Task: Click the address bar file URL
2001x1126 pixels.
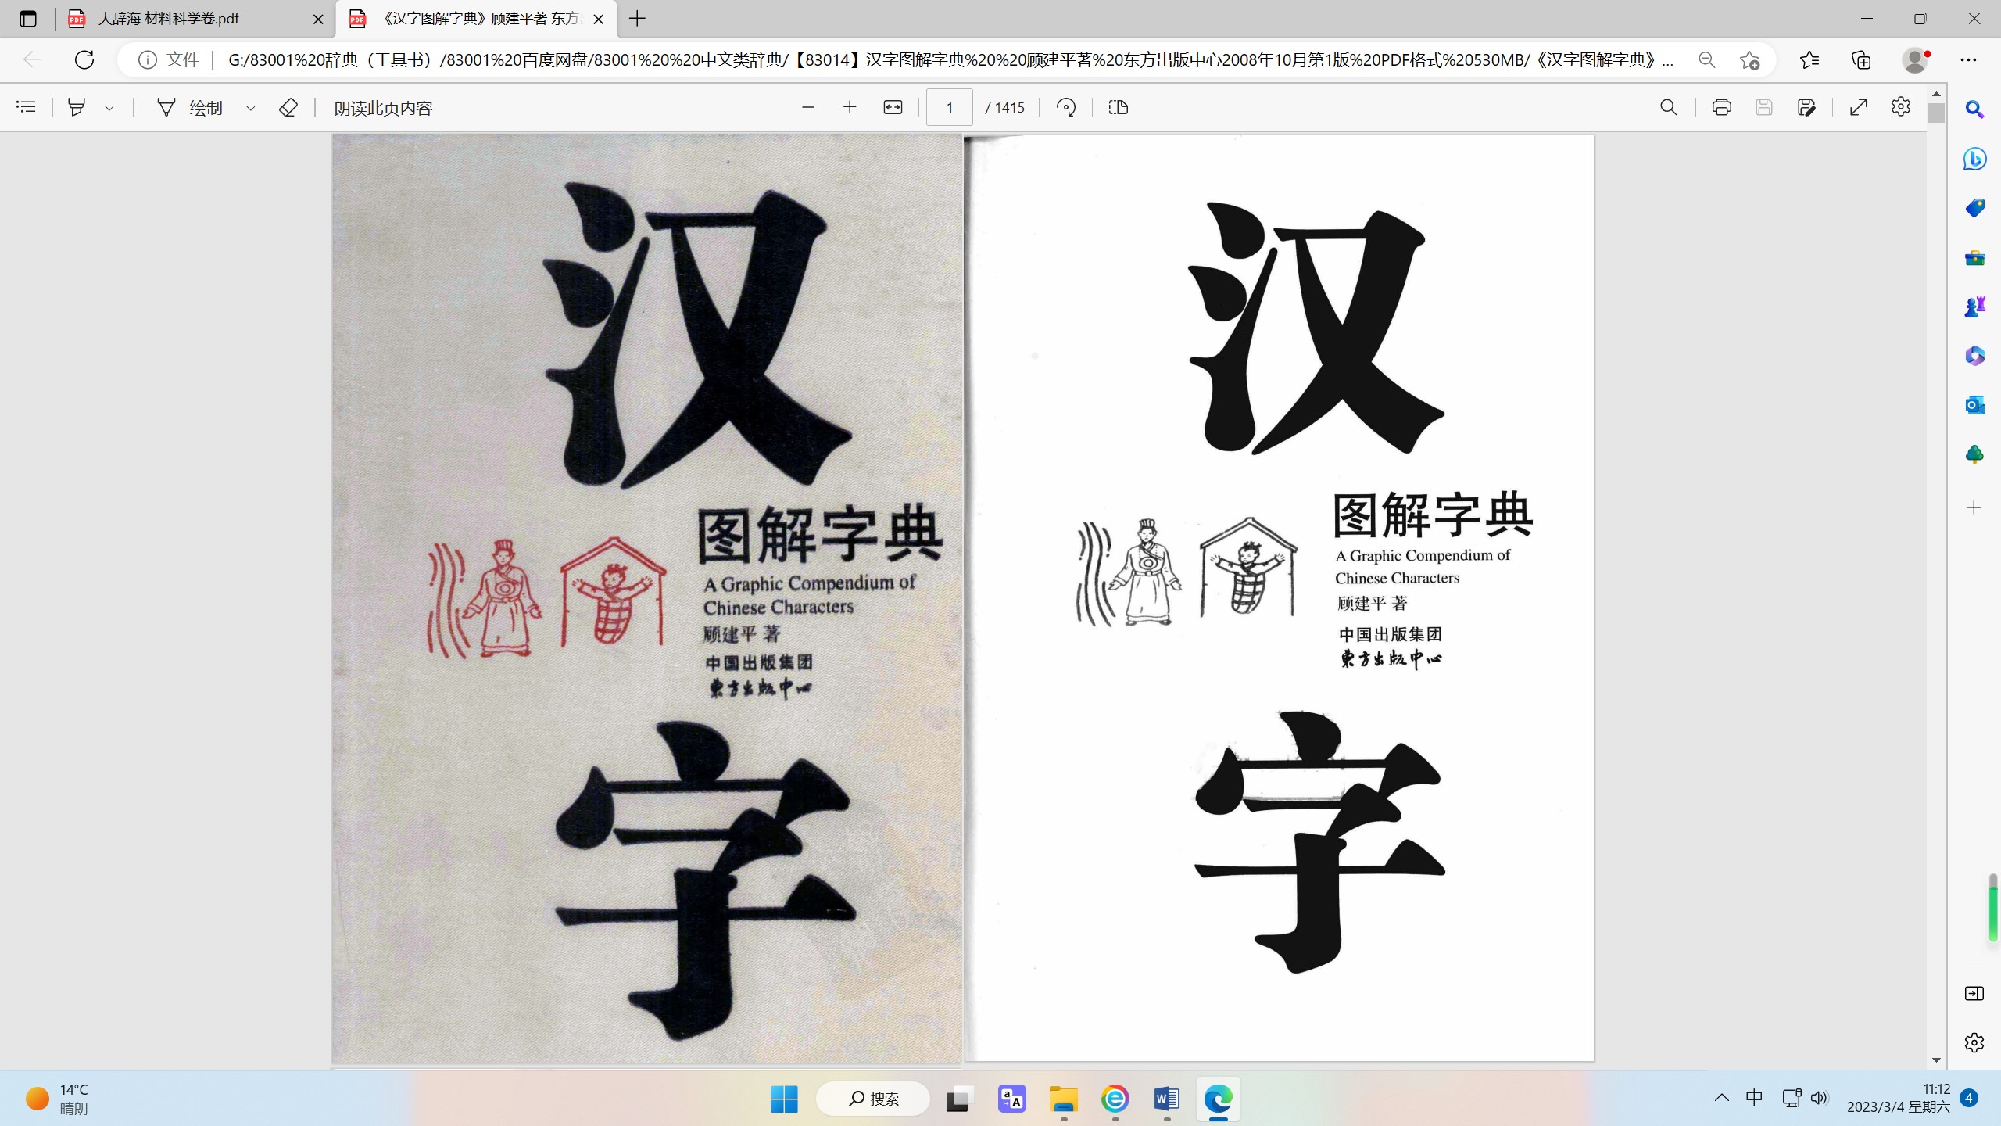Action: click(950, 60)
